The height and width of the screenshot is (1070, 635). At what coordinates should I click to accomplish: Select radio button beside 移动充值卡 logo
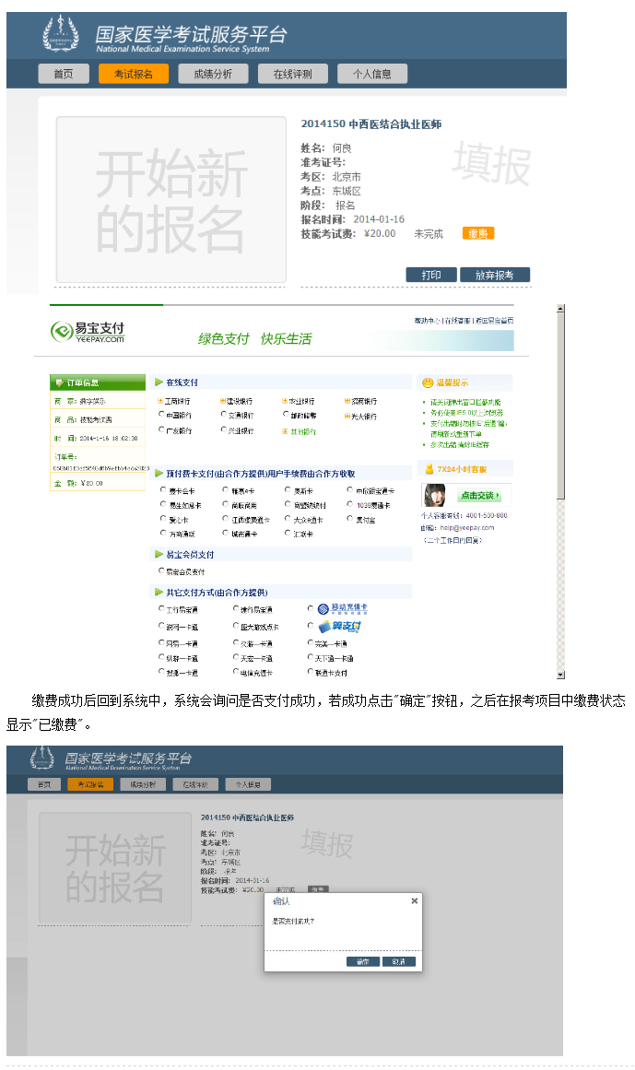pos(311,607)
